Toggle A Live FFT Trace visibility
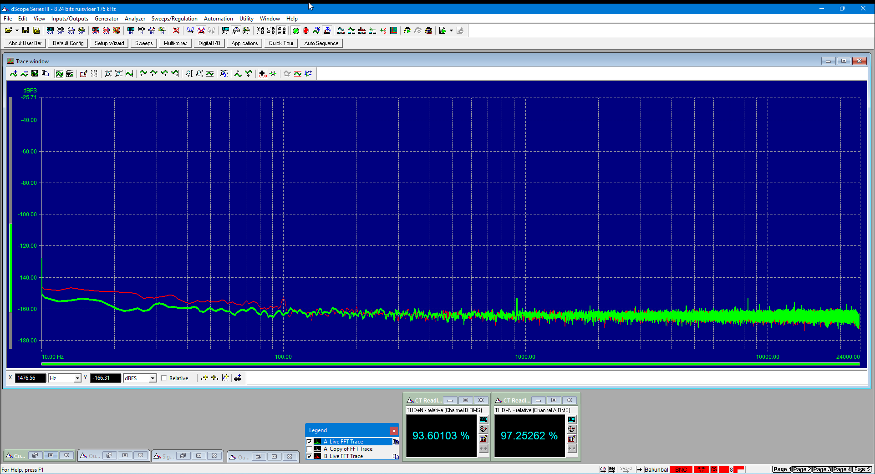875x474 pixels. [x=309, y=442]
